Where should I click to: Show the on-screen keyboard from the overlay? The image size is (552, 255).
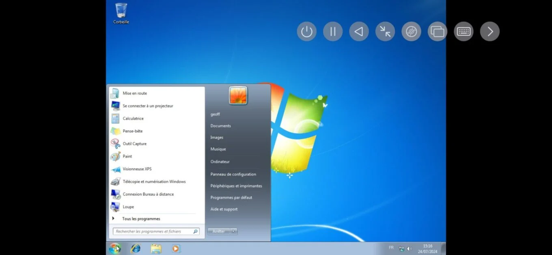[x=464, y=31]
